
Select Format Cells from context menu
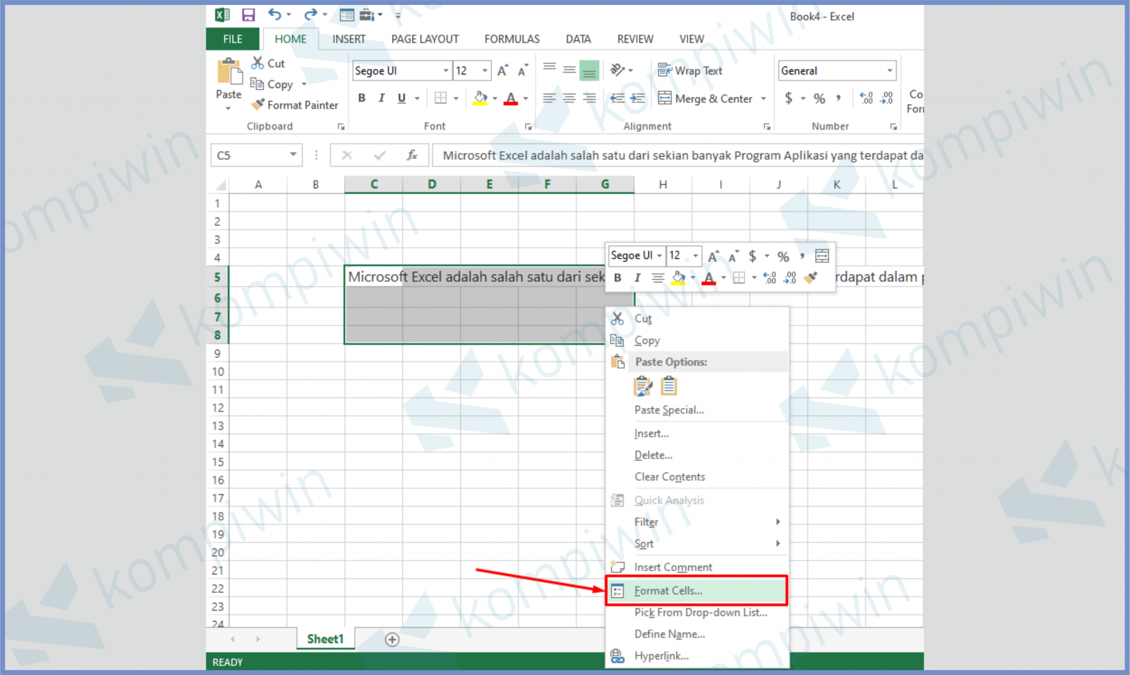(x=668, y=591)
